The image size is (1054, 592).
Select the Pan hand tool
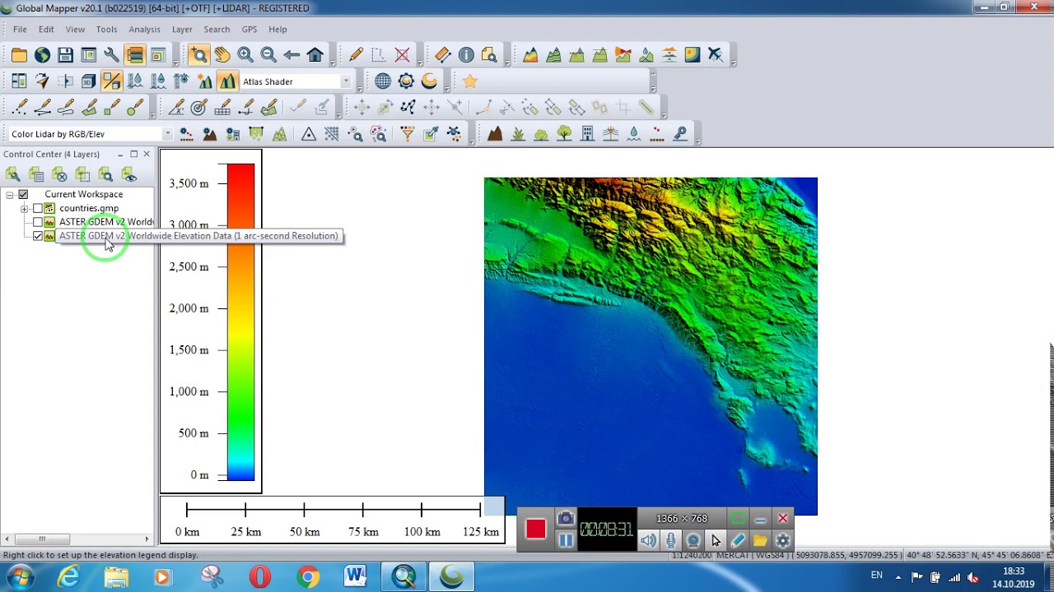point(222,55)
